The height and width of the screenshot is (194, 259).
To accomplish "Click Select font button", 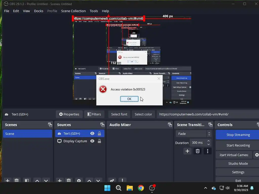I will (x=119, y=114).
